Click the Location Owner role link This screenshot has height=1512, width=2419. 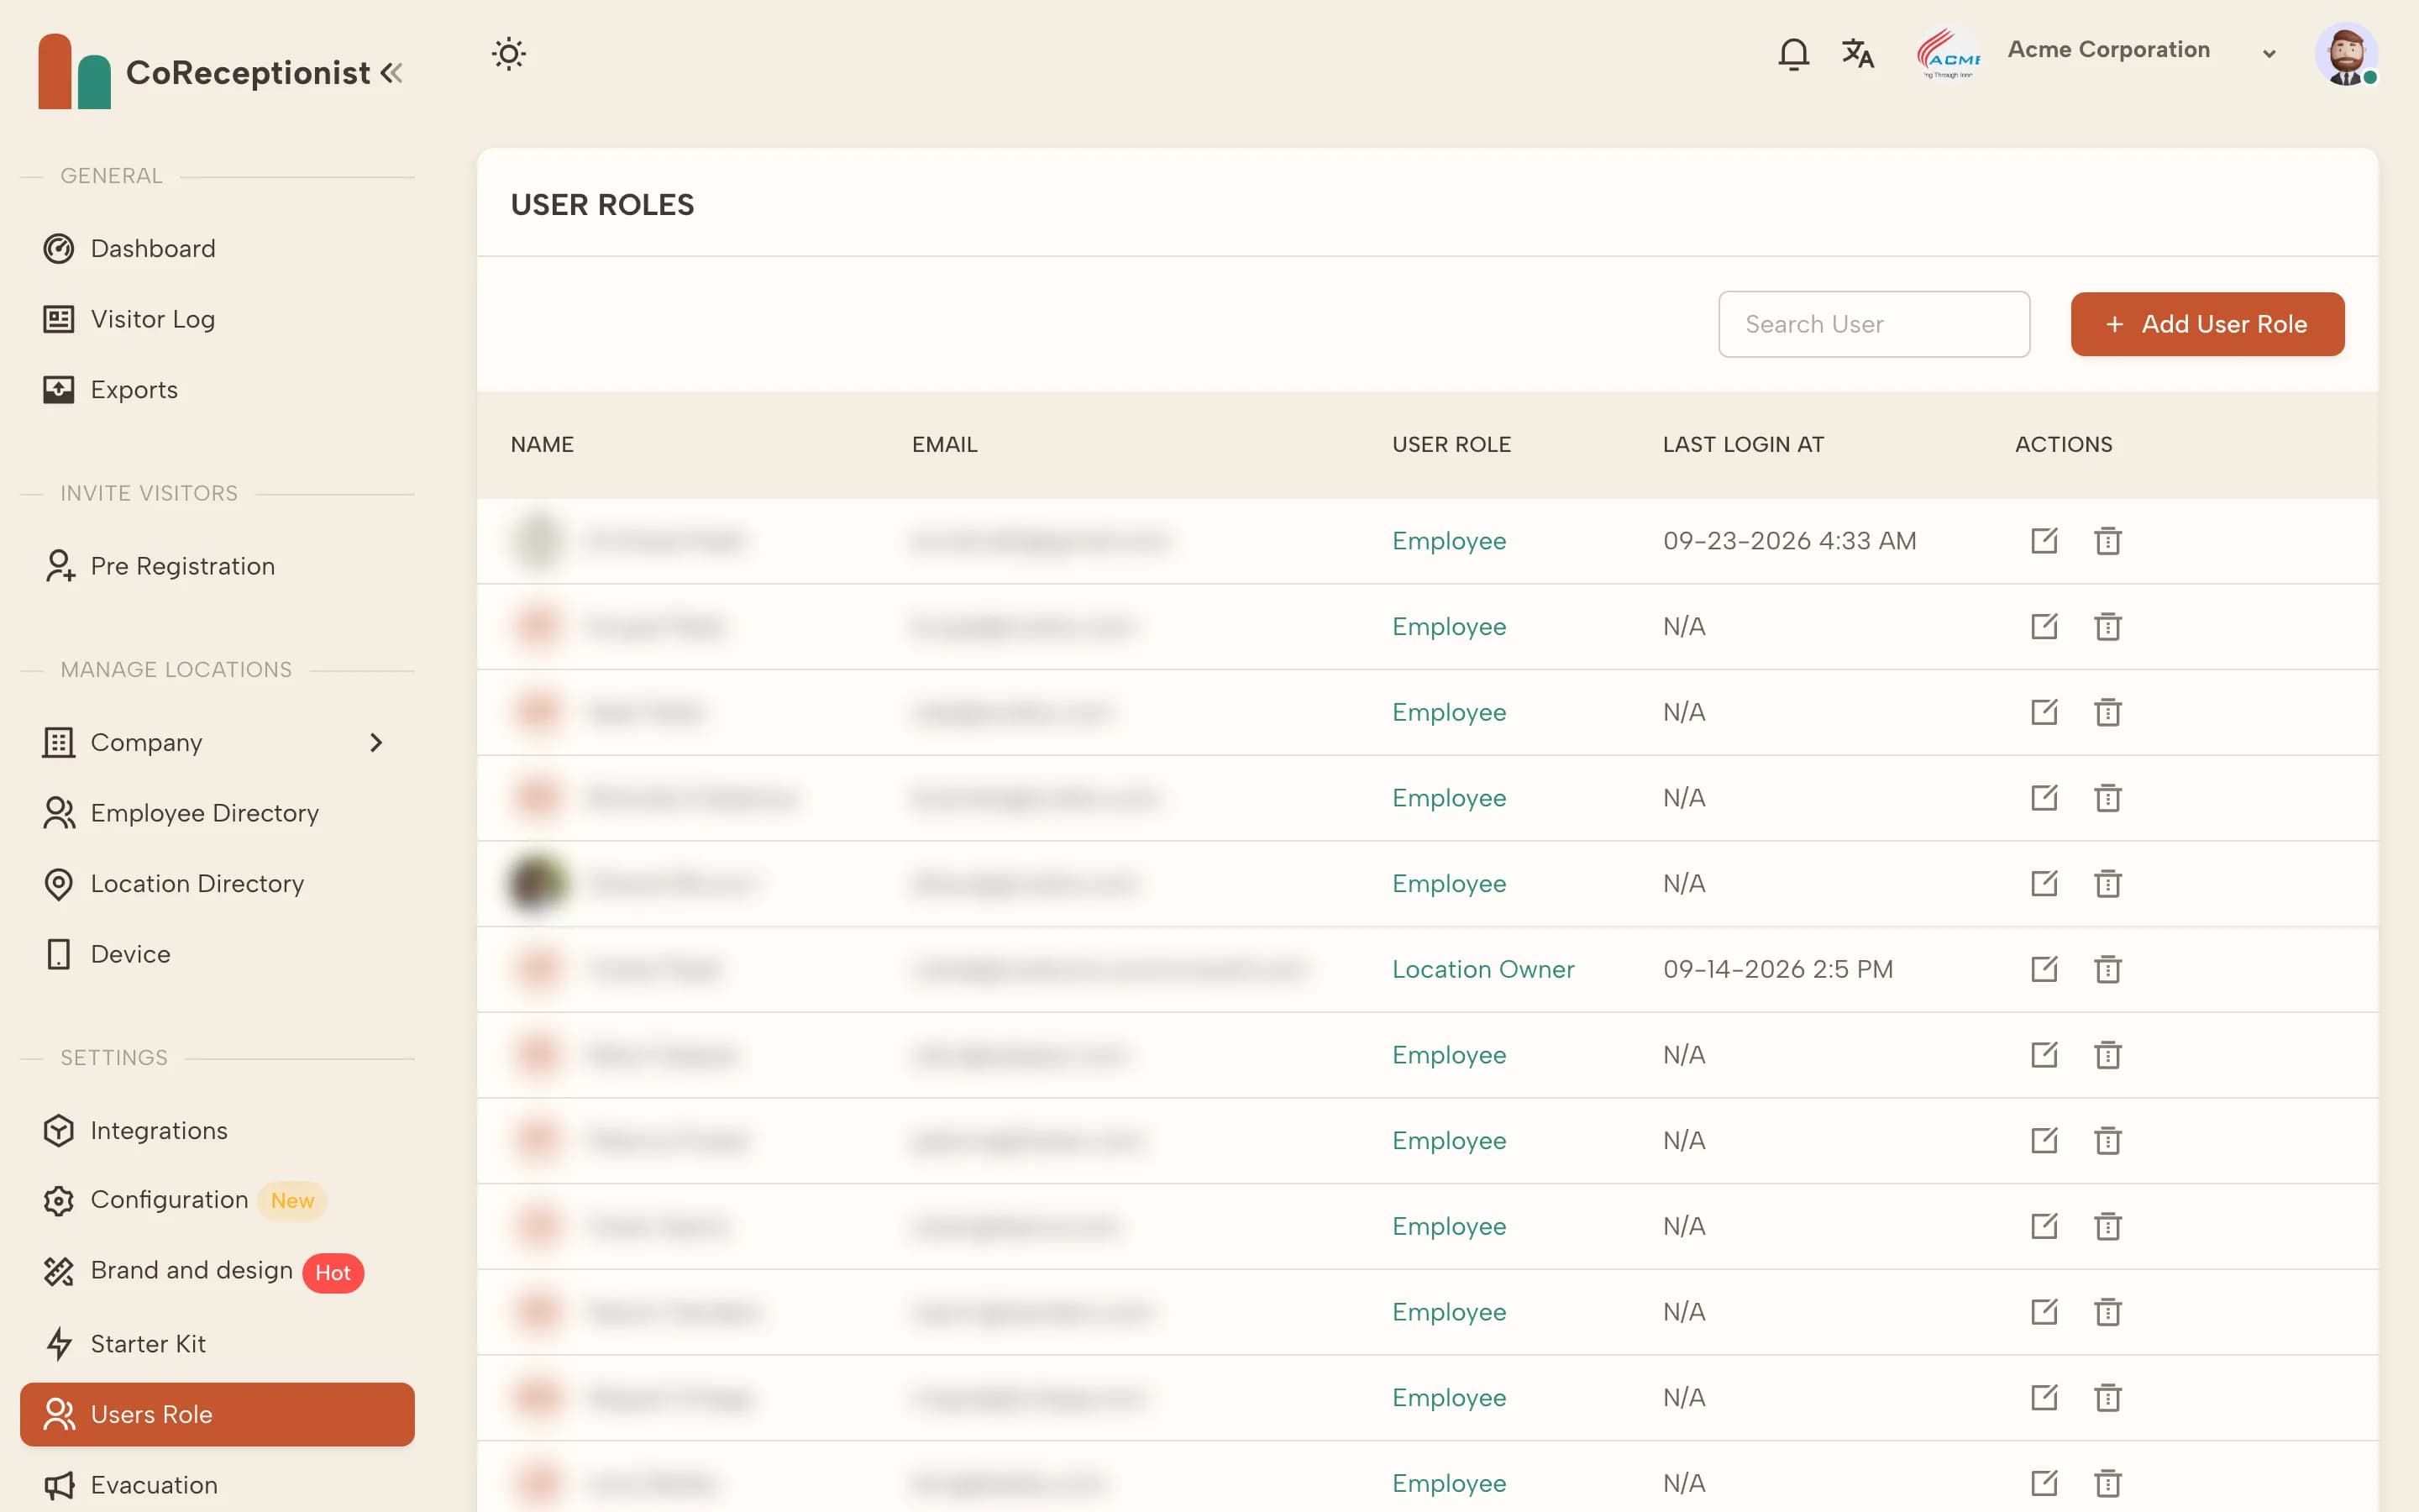(1482, 969)
